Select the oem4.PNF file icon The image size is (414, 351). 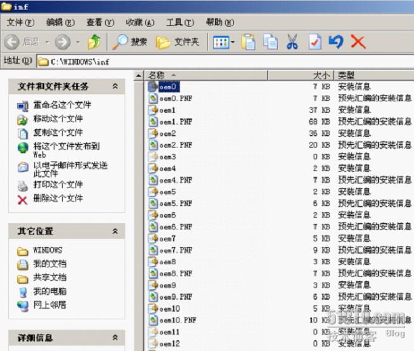[x=153, y=180]
